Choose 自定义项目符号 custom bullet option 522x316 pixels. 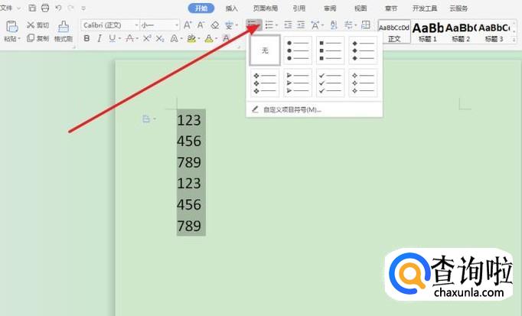pos(291,109)
